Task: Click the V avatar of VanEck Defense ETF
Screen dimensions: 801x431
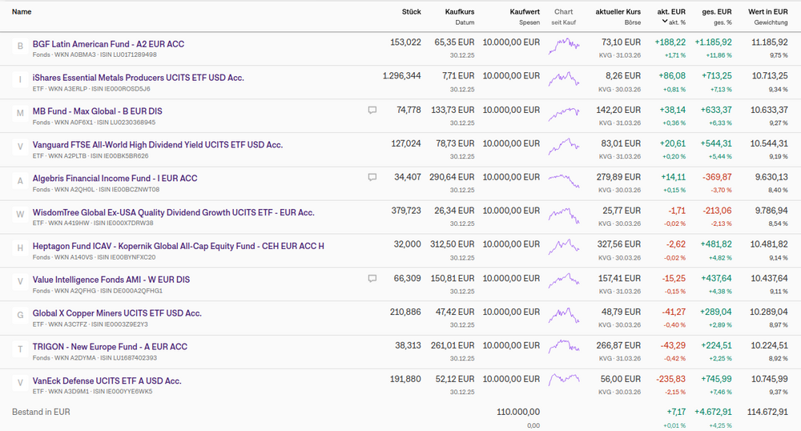Action: [x=21, y=383]
